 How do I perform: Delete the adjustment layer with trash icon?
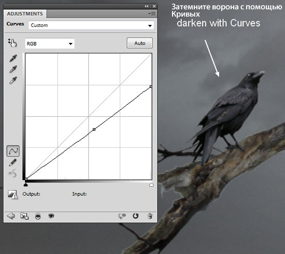click(150, 216)
